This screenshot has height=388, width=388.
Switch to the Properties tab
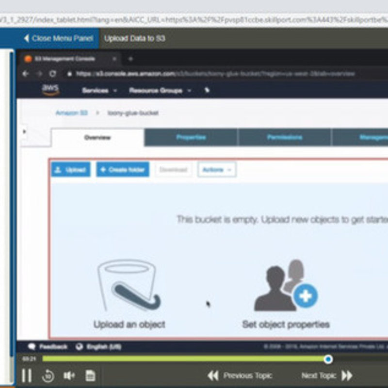pos(191,137)
